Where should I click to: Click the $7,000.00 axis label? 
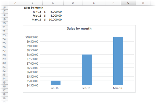coord(32,64)
